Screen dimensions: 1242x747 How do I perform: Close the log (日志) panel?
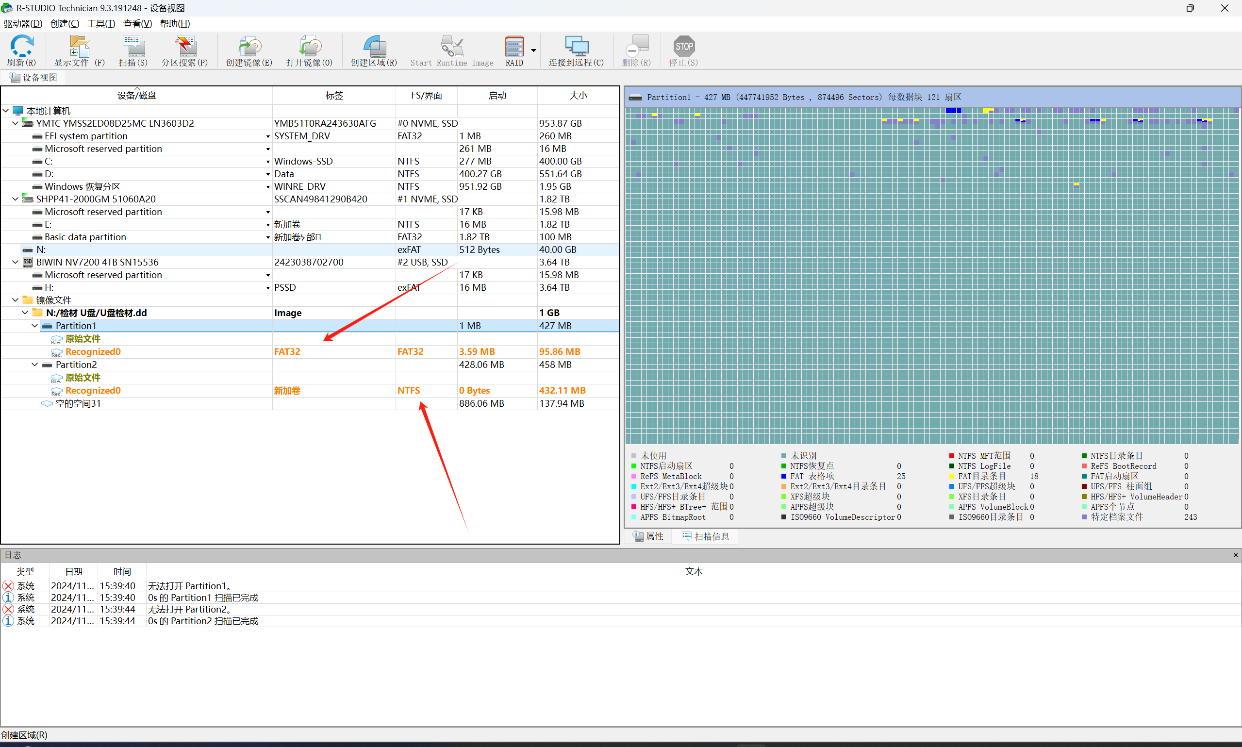click(1235, 555)
